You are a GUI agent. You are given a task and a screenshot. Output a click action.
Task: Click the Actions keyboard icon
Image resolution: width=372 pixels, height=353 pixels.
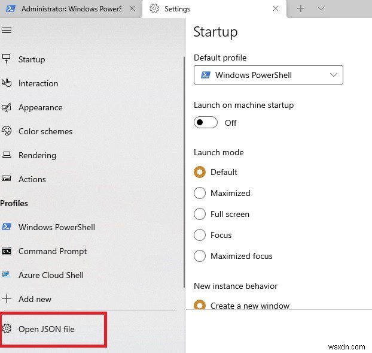tap(7, 179)
